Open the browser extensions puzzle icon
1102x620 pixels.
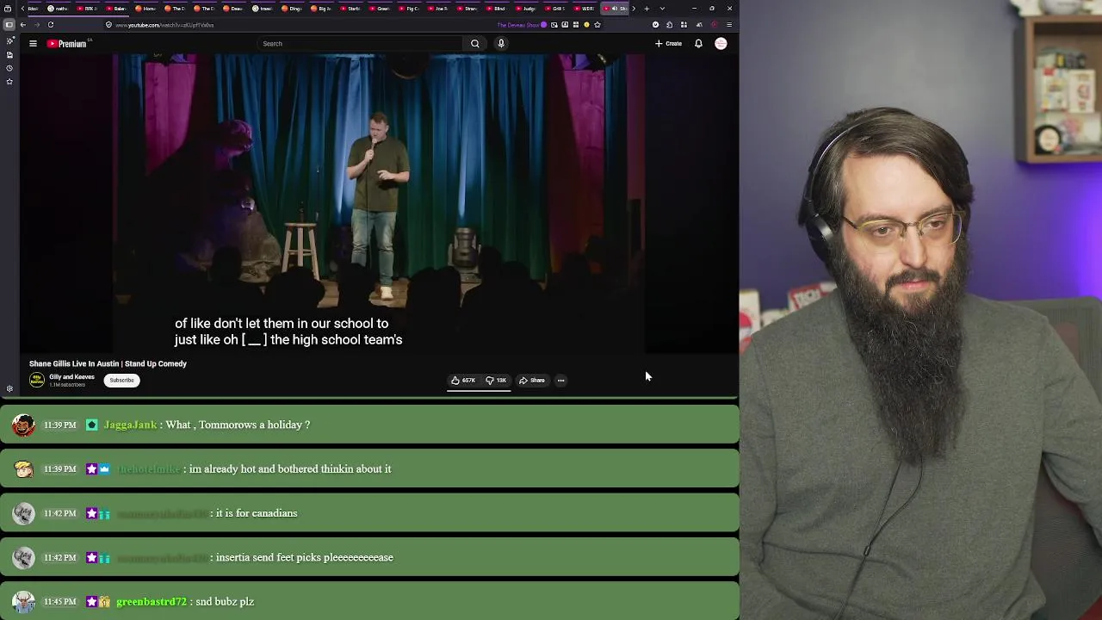click(x=669, y=25)
